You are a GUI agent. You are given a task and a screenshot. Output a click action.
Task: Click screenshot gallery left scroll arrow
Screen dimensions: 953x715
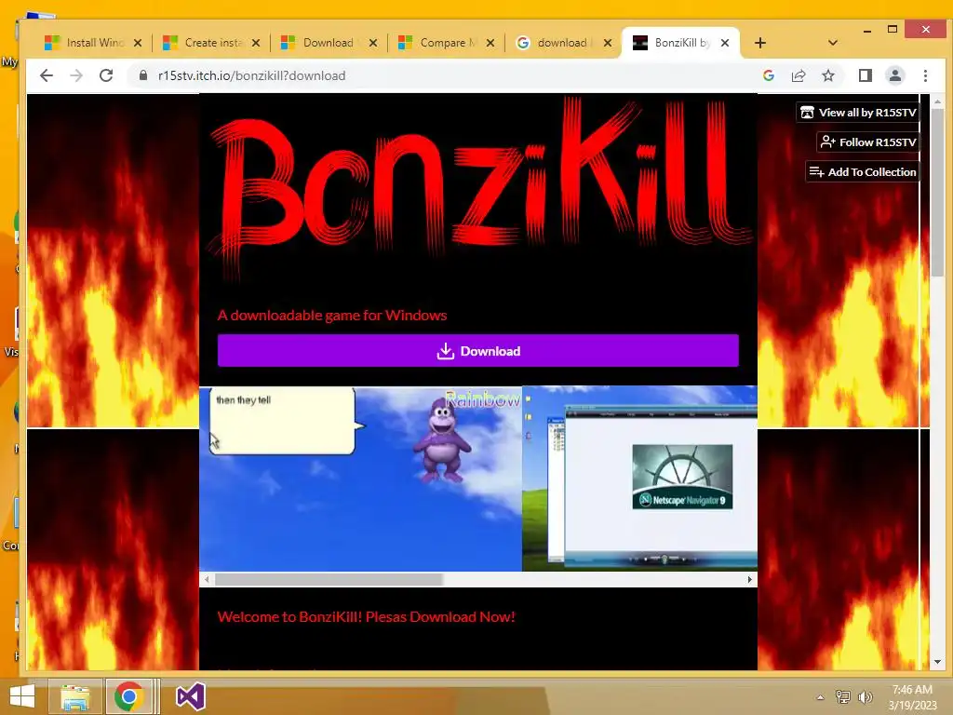click(207, 579)
